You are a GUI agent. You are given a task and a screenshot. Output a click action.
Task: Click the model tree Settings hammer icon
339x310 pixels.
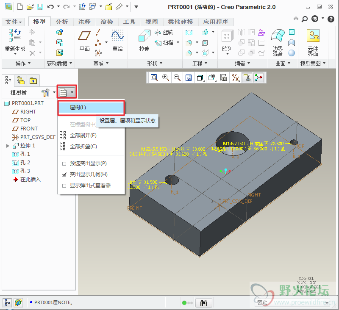(45, 93)
